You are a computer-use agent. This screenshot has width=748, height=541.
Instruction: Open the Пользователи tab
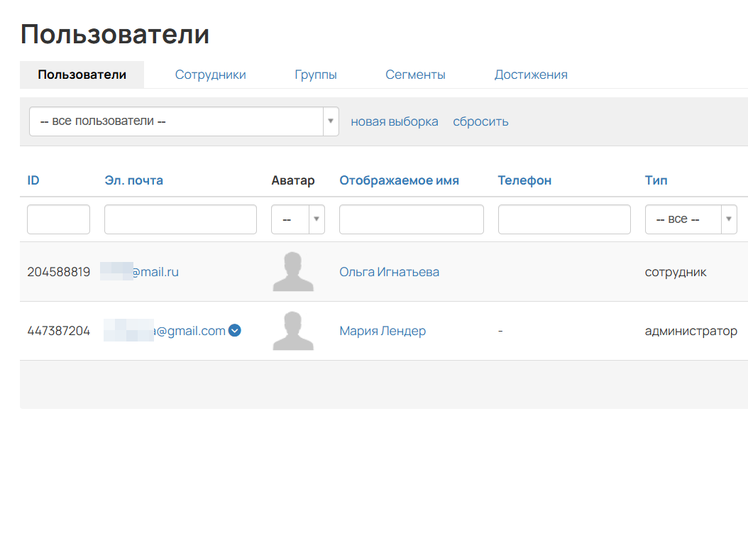[x=82, y=75]
